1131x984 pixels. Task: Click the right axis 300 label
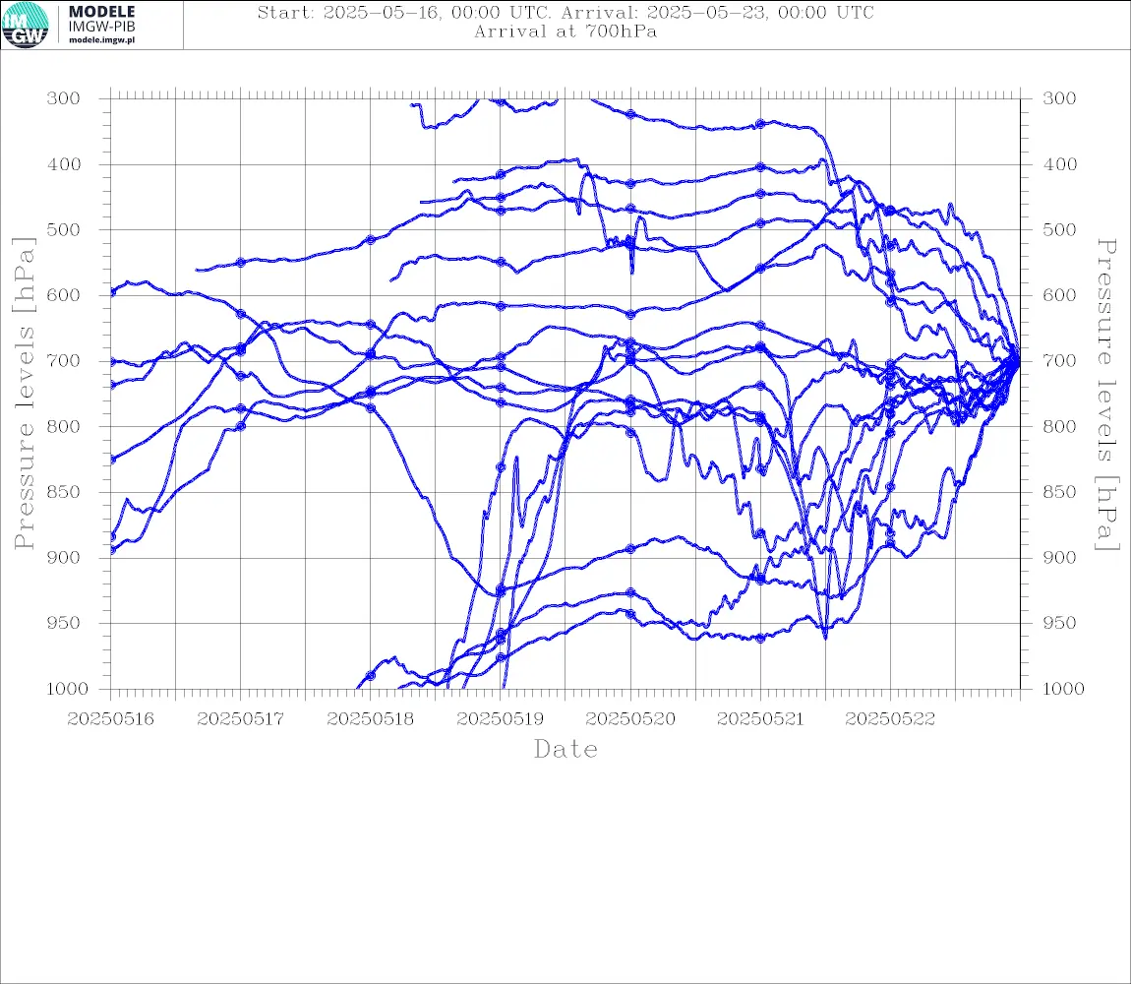pyautogui.click(x=1059, y=98)
